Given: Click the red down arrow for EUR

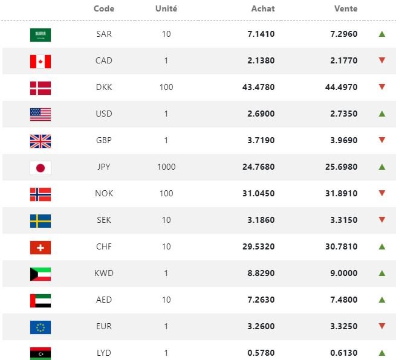Looking at the screenshot, I should [381, 326].
